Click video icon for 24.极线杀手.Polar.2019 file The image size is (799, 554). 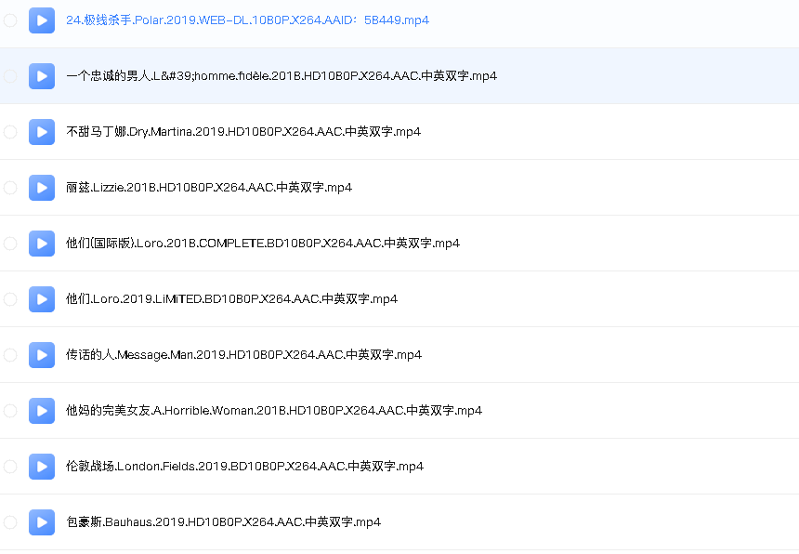pyautogui.click(x=42, y=20)
